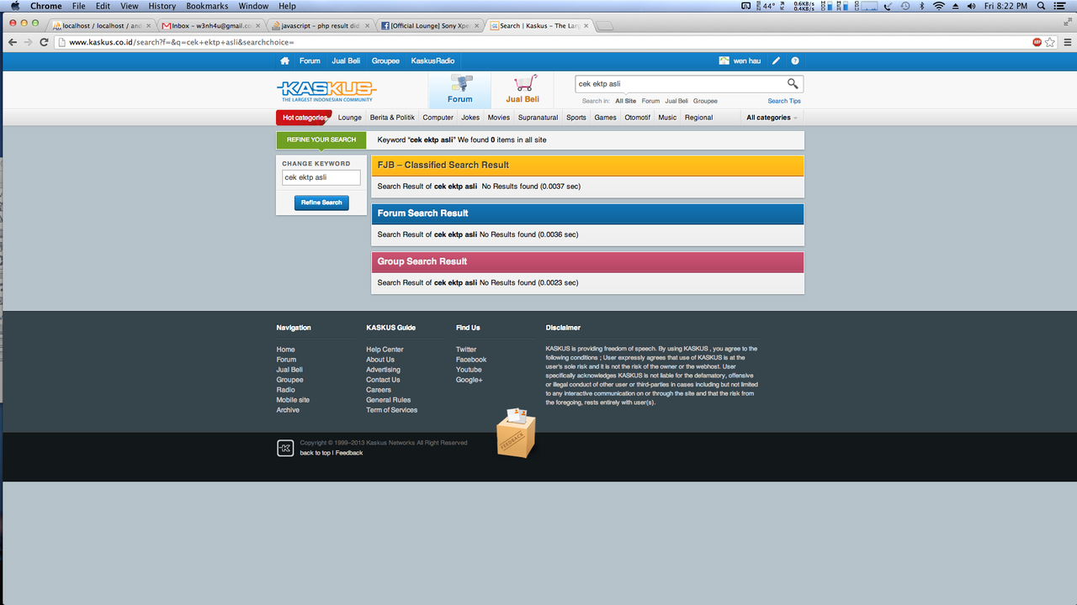Switch to the localhost tab

coord(101,26)
